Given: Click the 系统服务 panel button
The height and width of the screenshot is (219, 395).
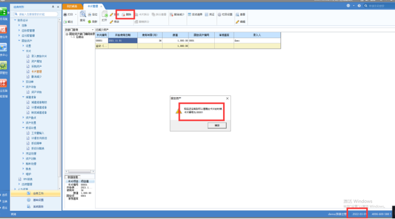Looking at the screenshot, I should [x=36, y=207].
